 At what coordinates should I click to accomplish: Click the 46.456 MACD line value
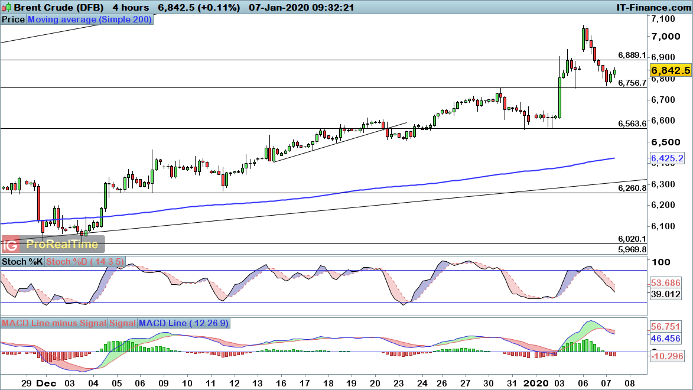(666, 339)
